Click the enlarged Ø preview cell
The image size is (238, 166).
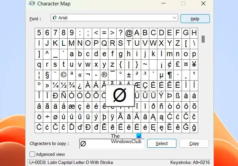pos(120,96)
